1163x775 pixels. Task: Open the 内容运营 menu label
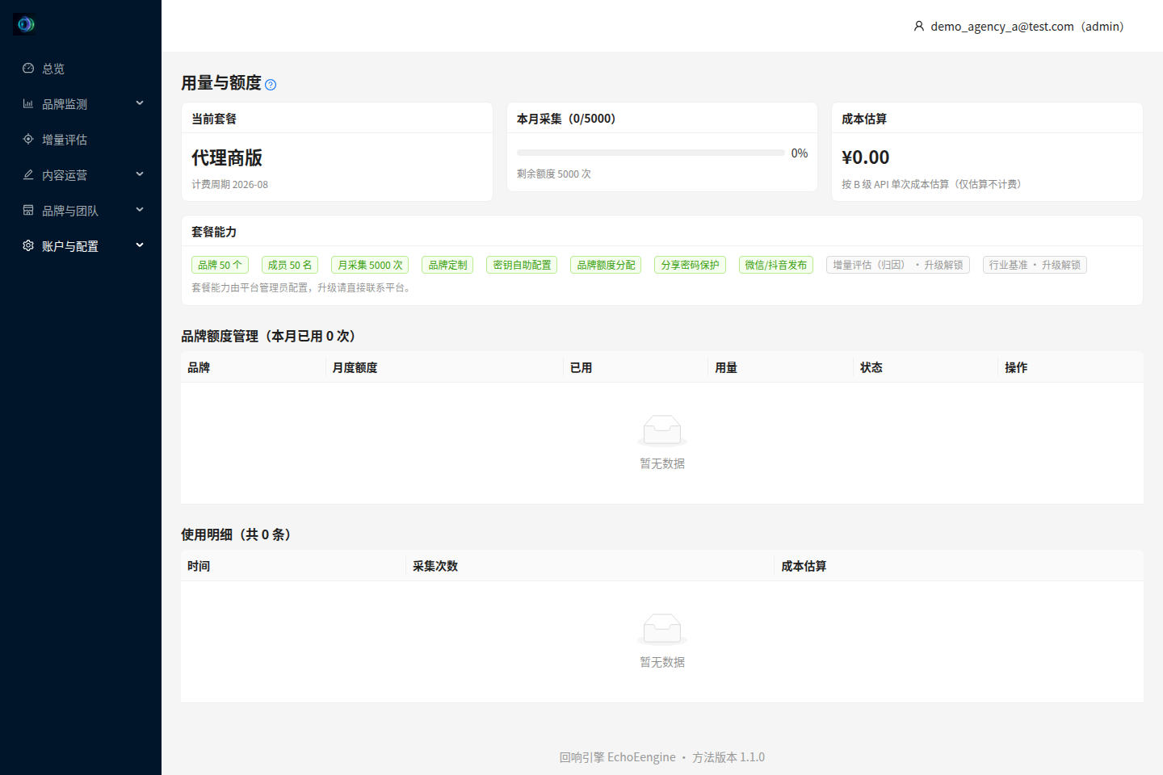pos(65,175)
